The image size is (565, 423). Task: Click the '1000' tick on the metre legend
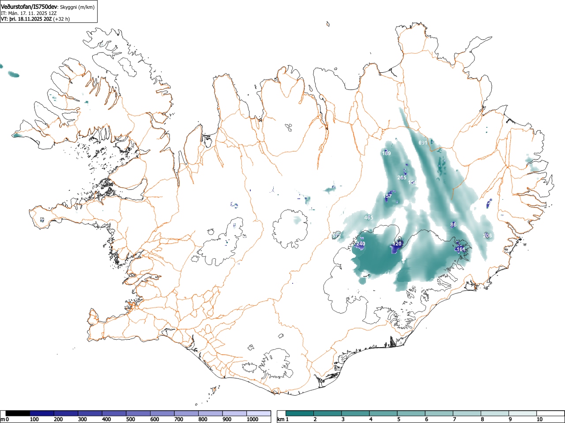[x=252, y=419]
